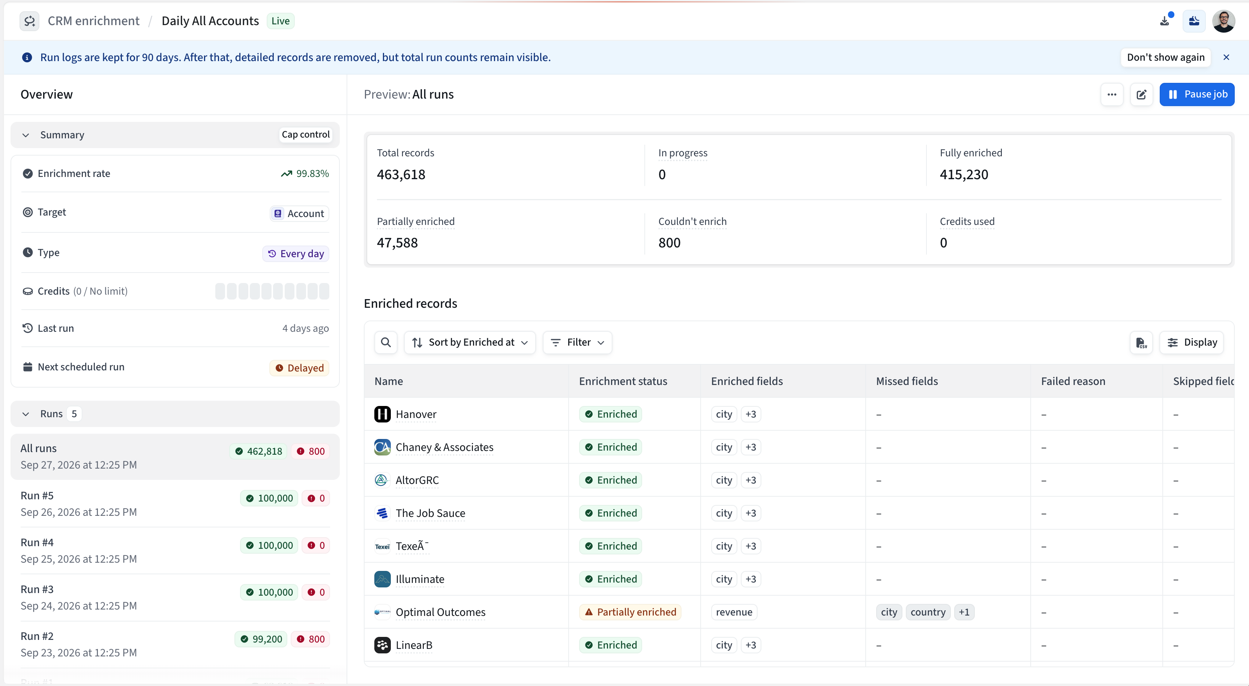This screenshot has height=686, width=1249.
Task: Open Chaney & Associates record
Action: [x=444, y=447]
